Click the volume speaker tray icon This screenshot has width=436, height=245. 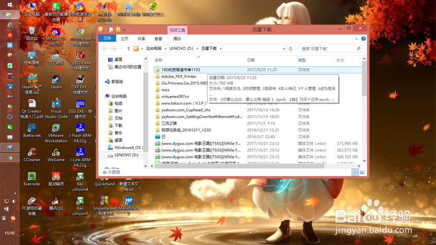tap(14, 201)
